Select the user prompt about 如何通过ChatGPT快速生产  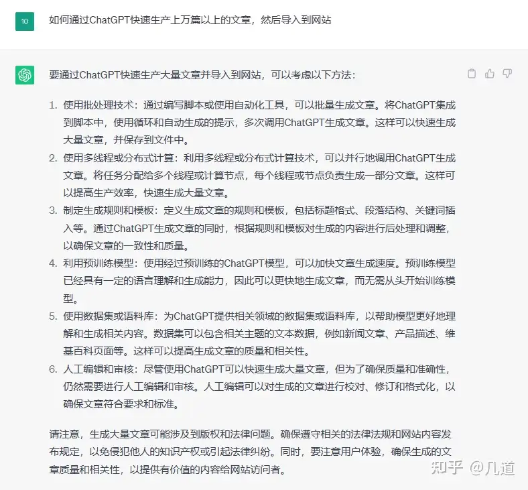click(x=190, y=20)
